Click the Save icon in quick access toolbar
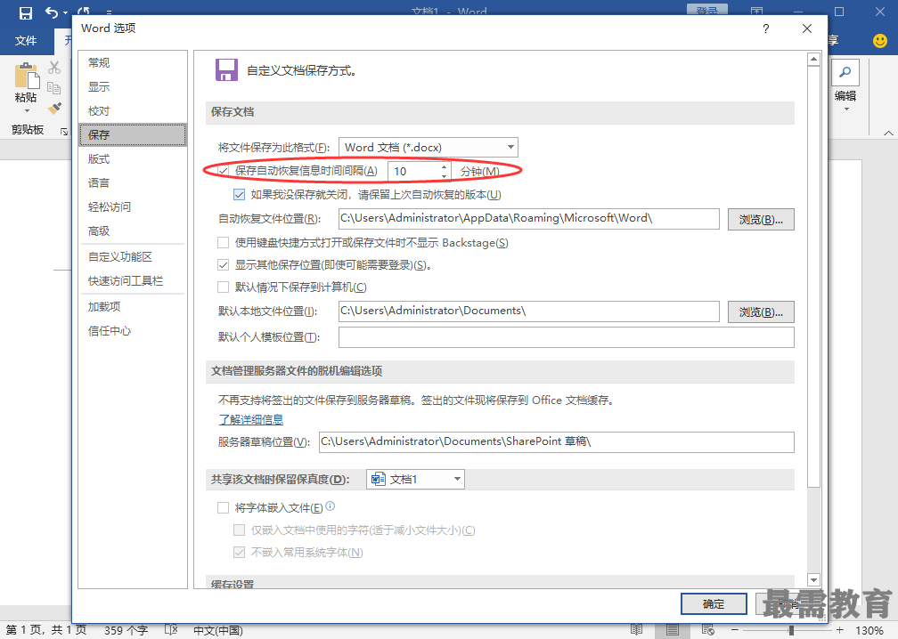 (25, 12)
